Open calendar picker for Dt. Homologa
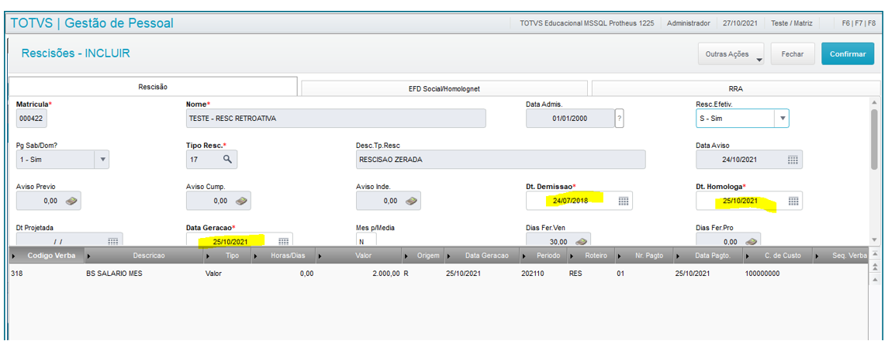The width and height of the screenshot is (895, 348). (793, 201)
